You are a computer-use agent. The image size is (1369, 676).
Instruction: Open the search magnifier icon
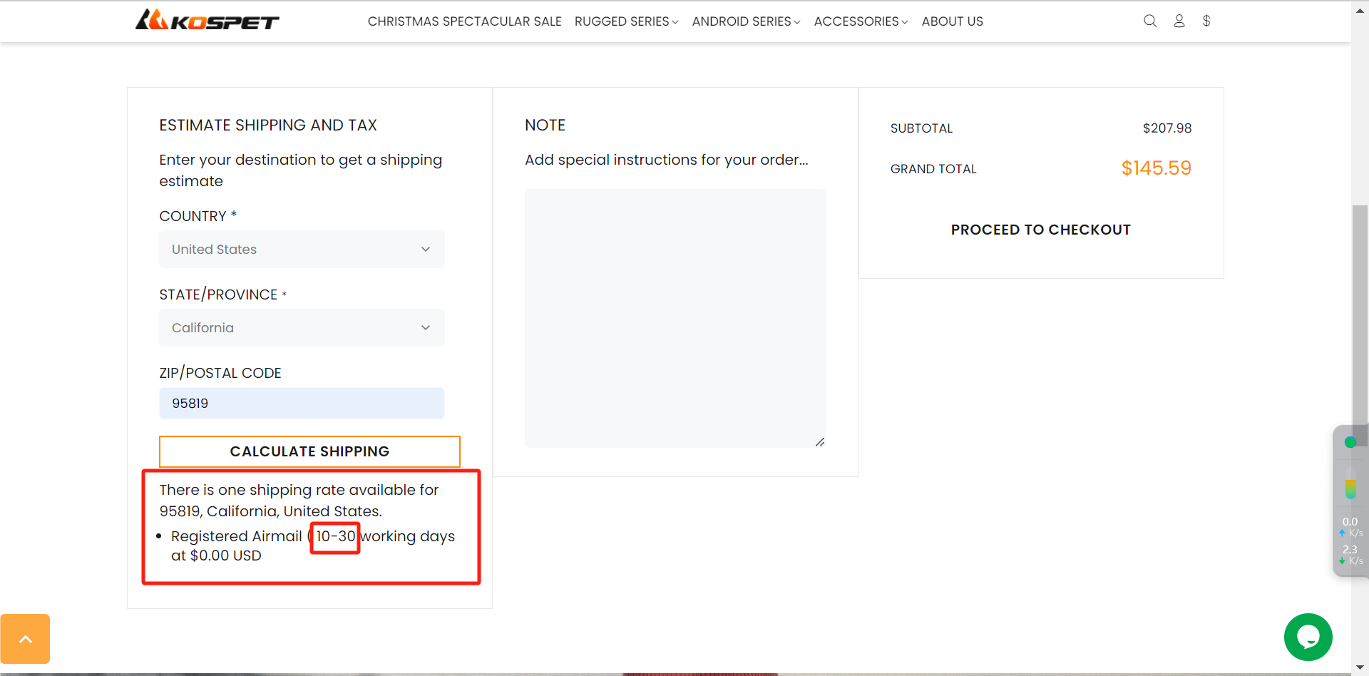pyautogui.click(x=1150, y=21)
